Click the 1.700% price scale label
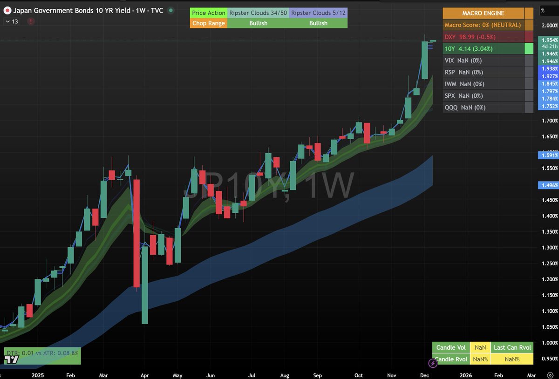Screen dimensions: 559x379 [x=550, y=121]
